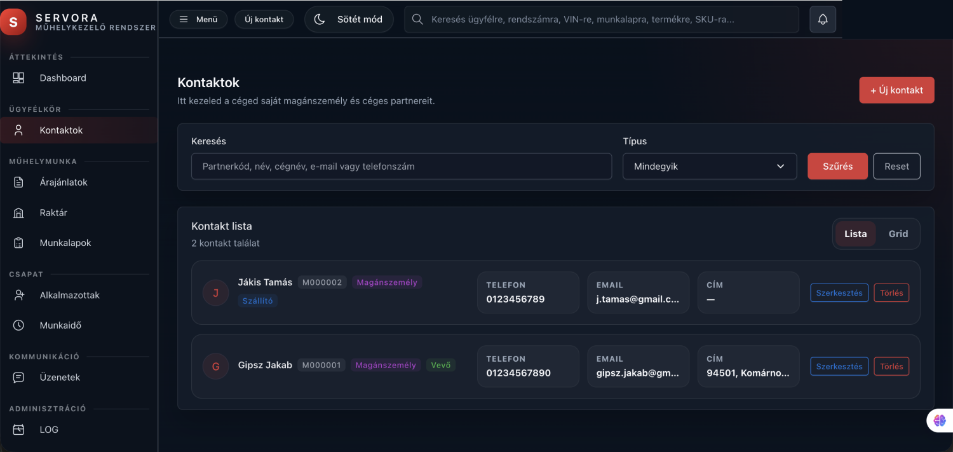The height and width of the screenshot is (452, 953).
Task: Click the red + Új kontakt button
Action: pos(896,90)
